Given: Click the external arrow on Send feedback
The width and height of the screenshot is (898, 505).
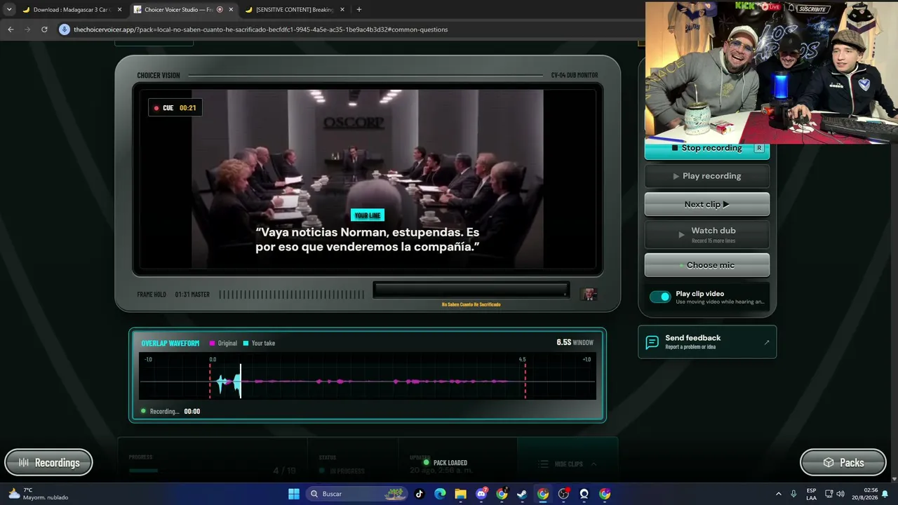Looking at the screenshot, I should 767,342.
